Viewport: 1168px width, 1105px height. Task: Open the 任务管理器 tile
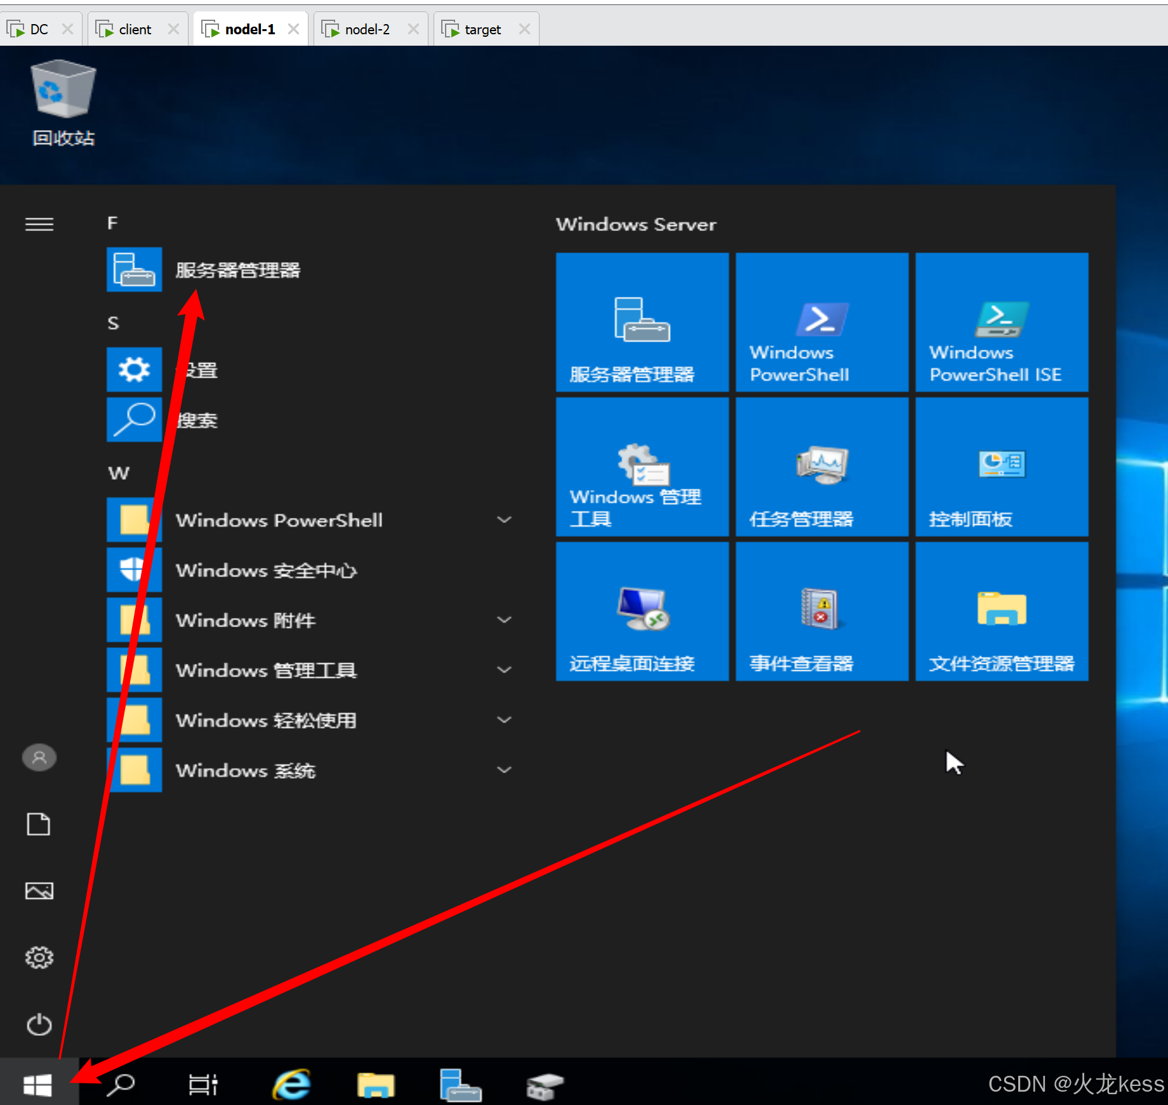(822, 467)
